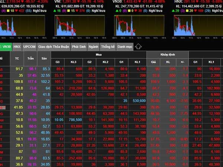Click the G2 column header
Screen dimensions: 223x167
coord(89,62)
